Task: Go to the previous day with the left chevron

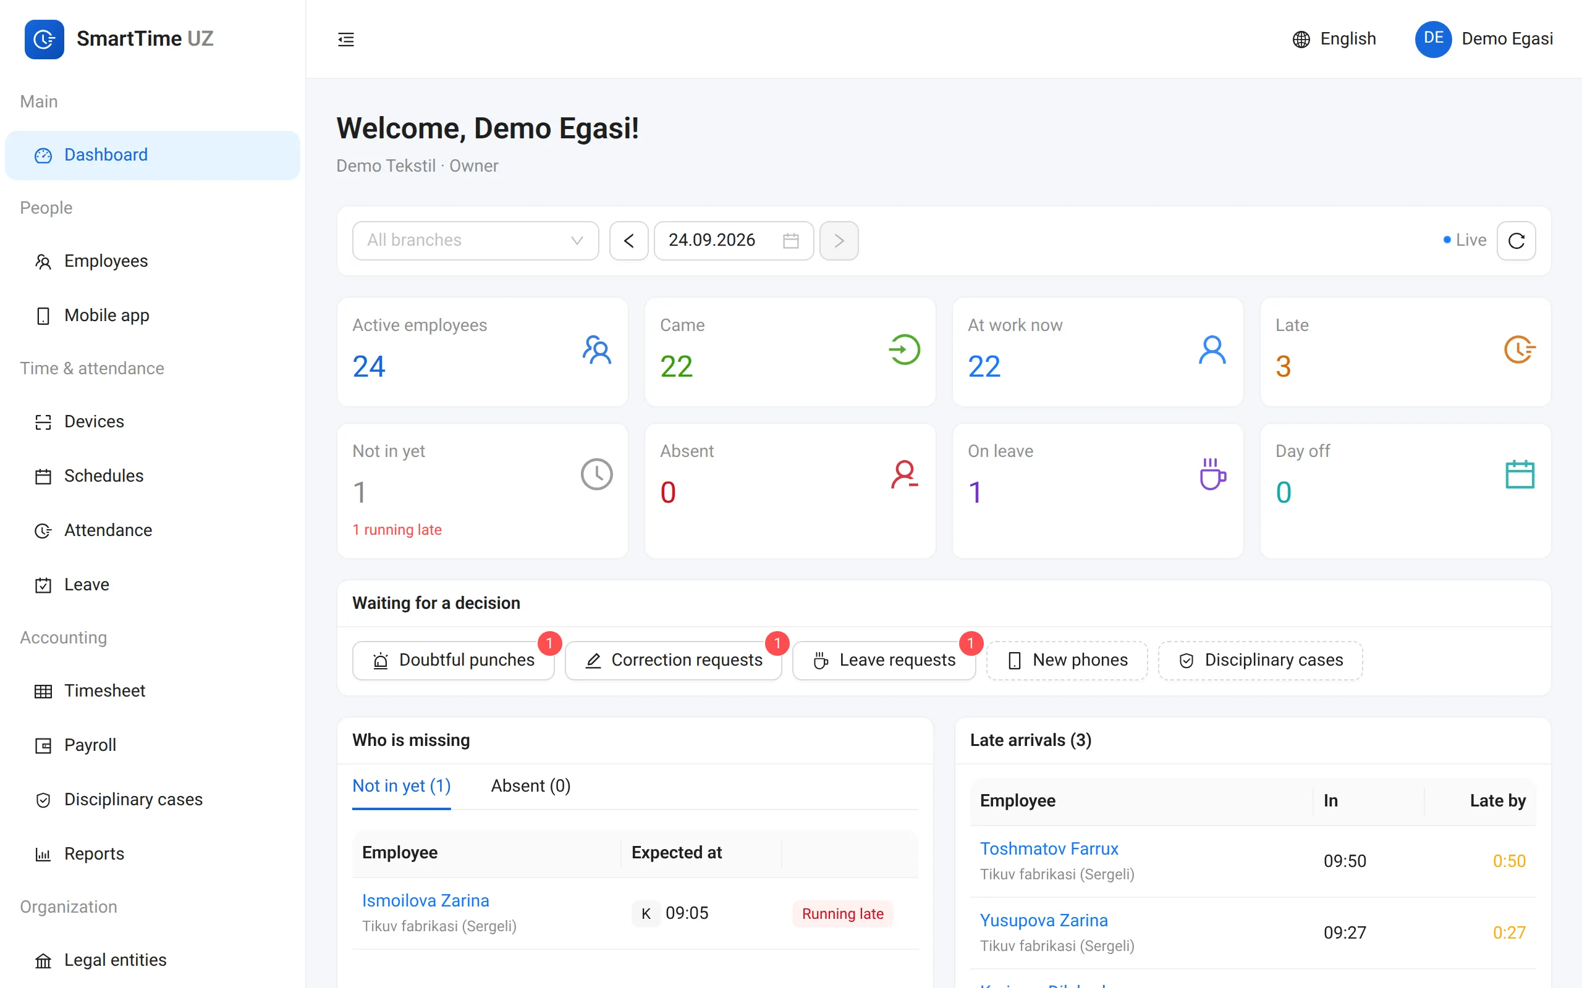Action: [629, 240]
